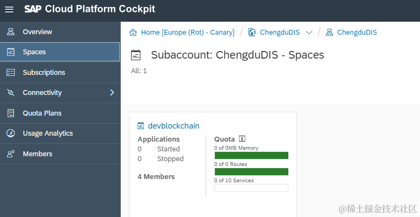
Task: Click the '0 of 0MB Memory' label
Action: [236, 148]
